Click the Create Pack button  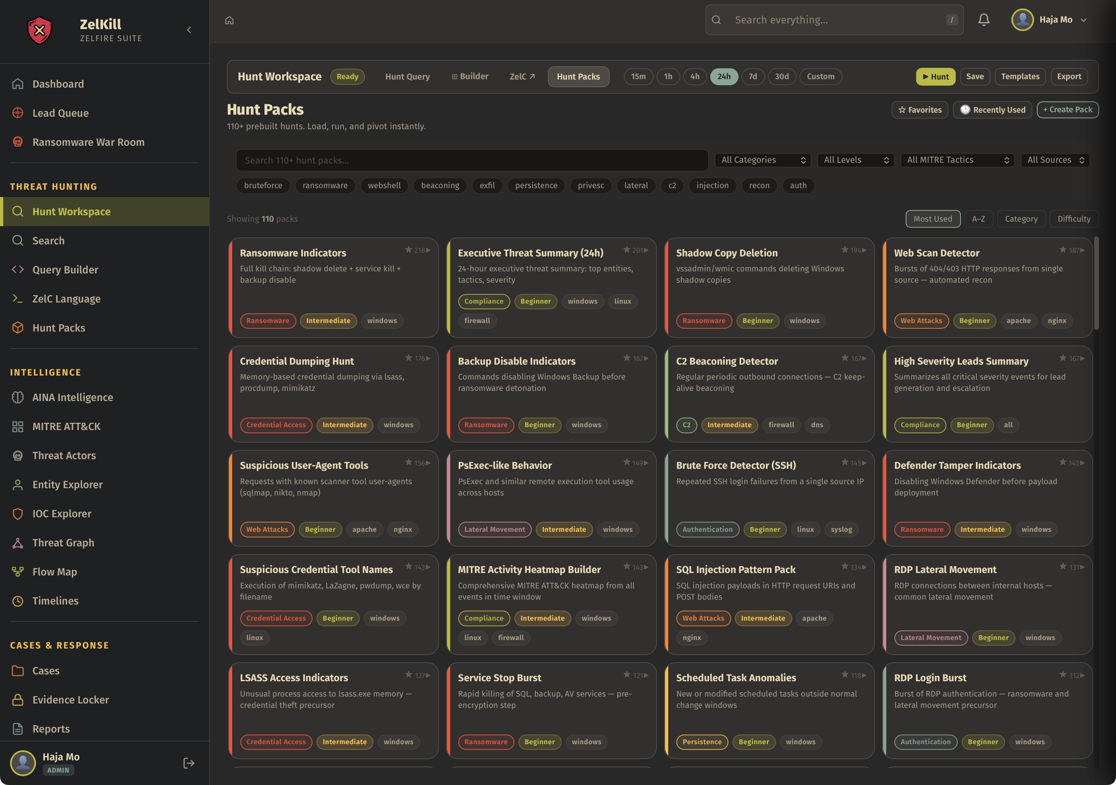click(1068, 110)
